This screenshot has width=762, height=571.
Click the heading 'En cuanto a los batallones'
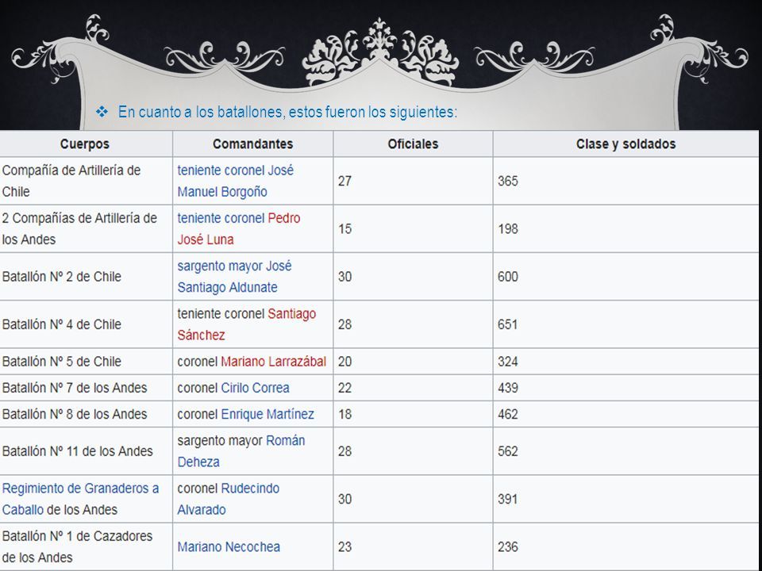tap(287, 112)
